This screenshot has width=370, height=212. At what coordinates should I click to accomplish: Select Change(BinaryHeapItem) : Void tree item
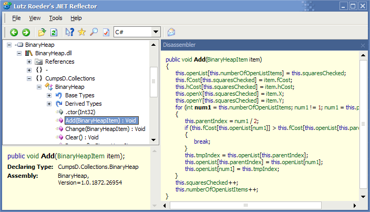coord(105,129)
